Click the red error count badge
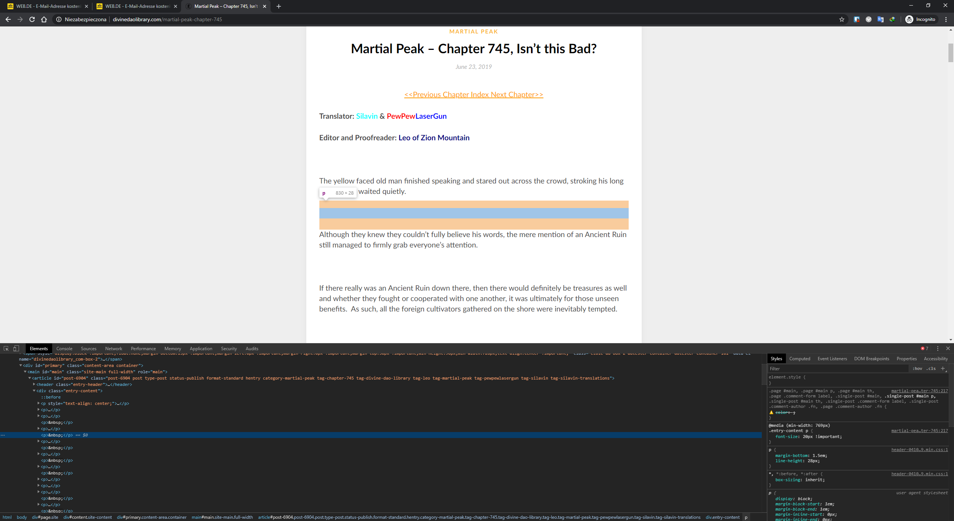Screen dimensions: 954x521 [925, 349]
